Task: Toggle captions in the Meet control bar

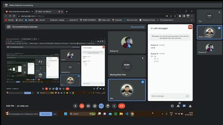Action: (x=88, y=106)
